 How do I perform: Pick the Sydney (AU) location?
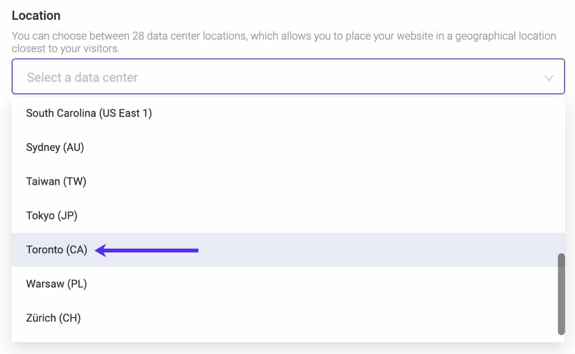55,148
